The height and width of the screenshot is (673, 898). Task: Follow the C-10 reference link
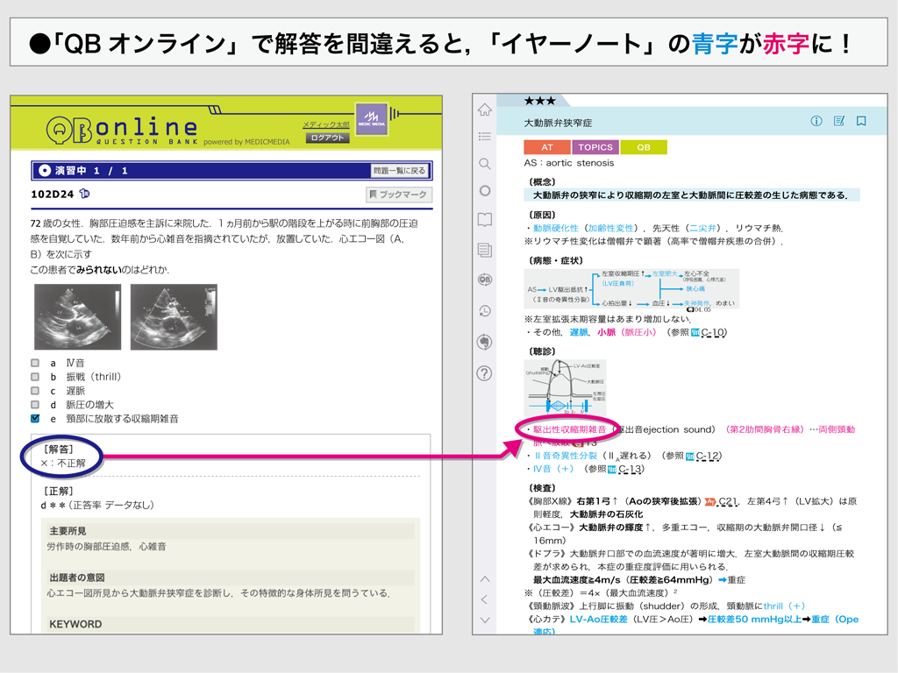[714, 332]
